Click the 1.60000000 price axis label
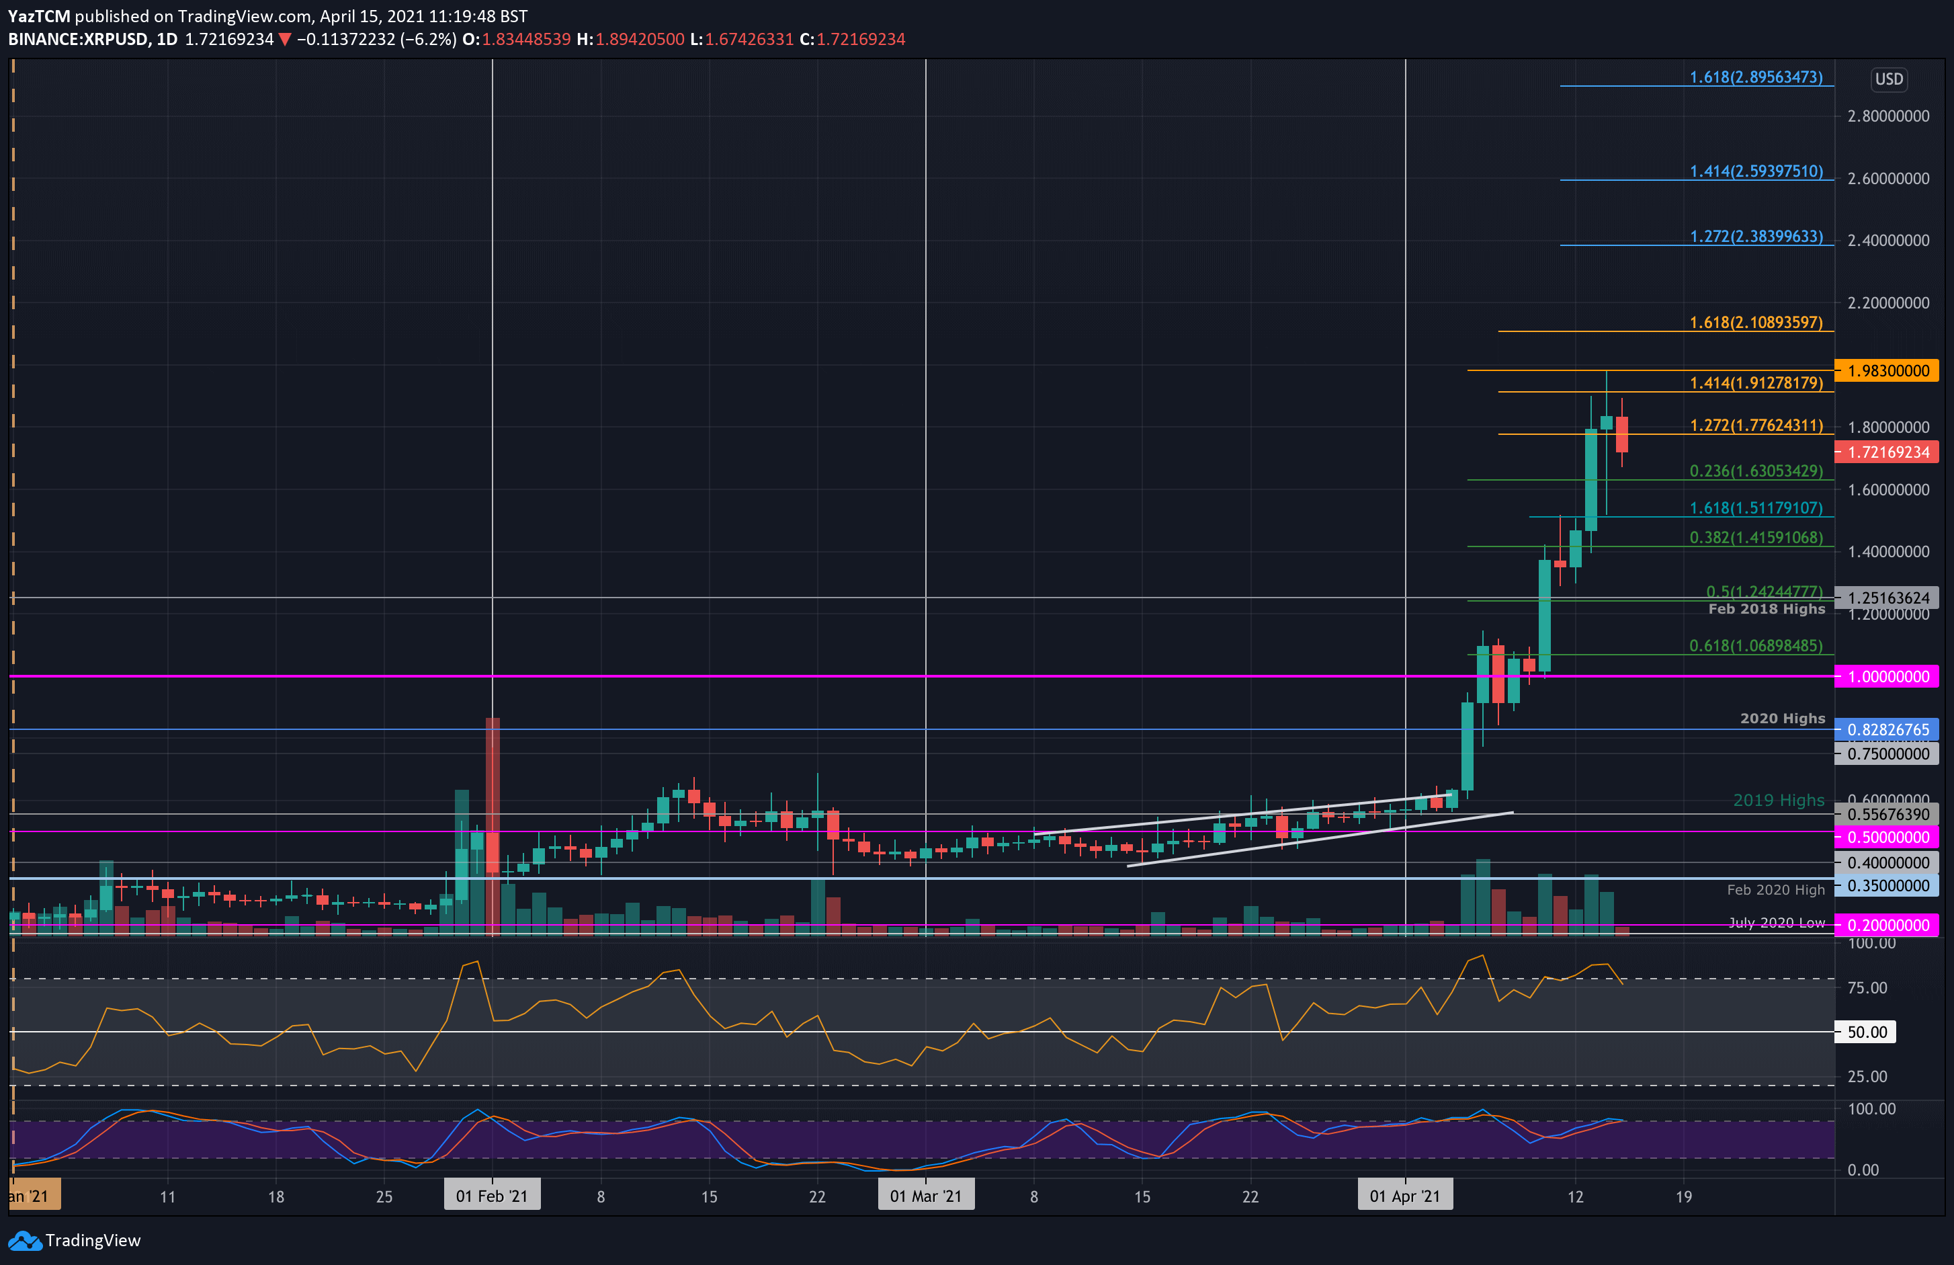The height and width of the screenshot is (1265, 1954). [x=1888, y=489]
